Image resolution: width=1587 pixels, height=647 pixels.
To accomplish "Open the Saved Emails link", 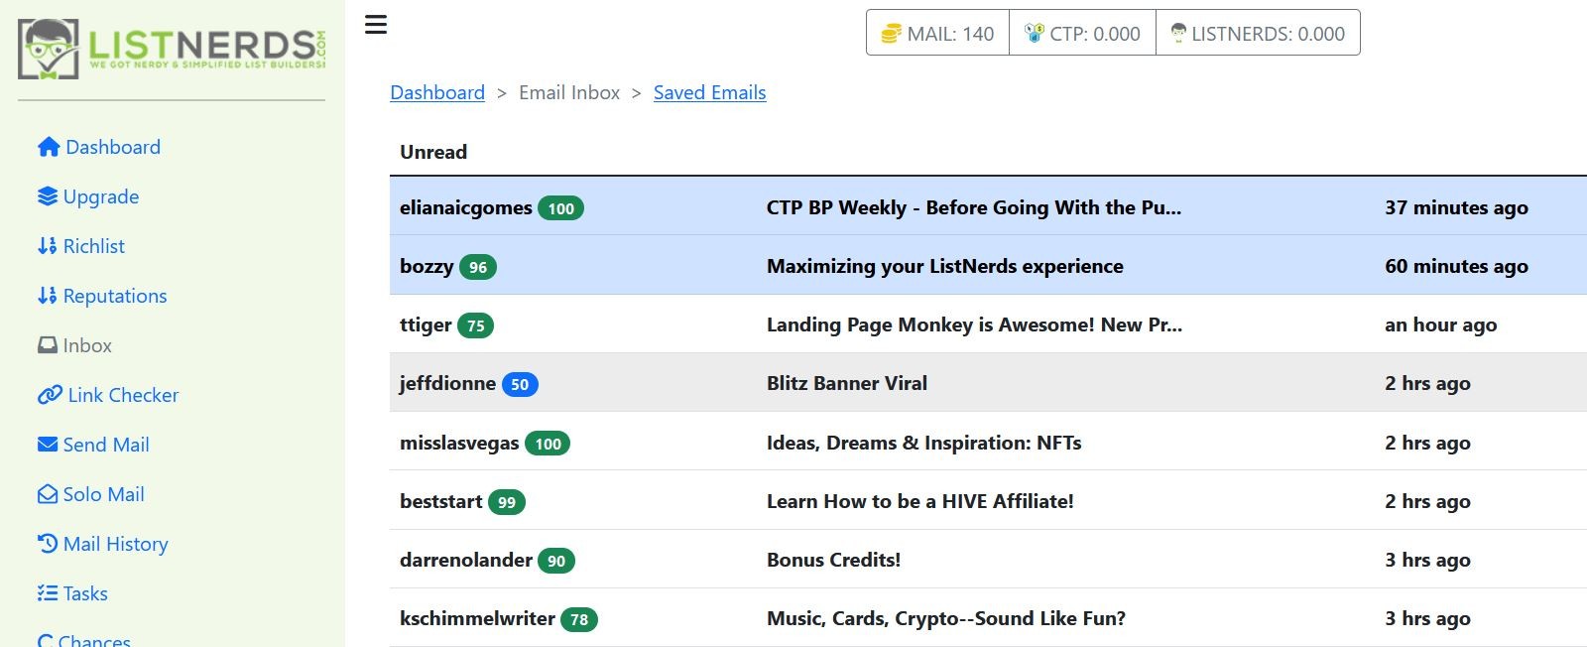I will tap(710, 92).
